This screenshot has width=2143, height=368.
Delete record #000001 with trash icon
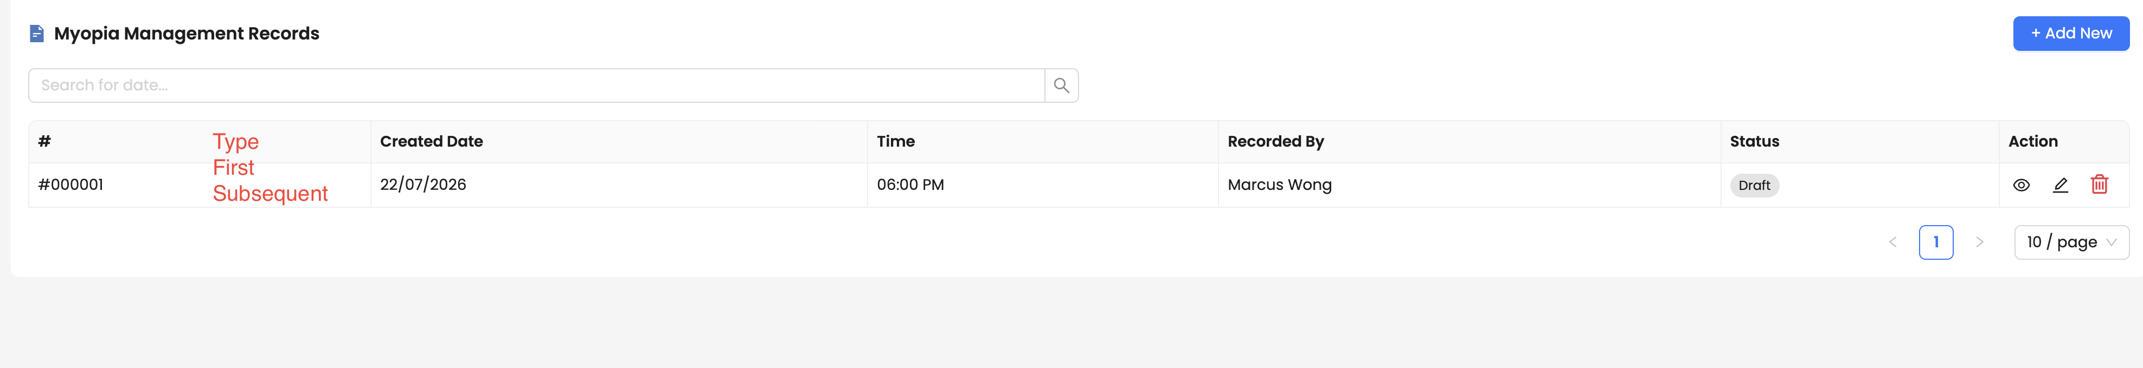coord(2099,185)
